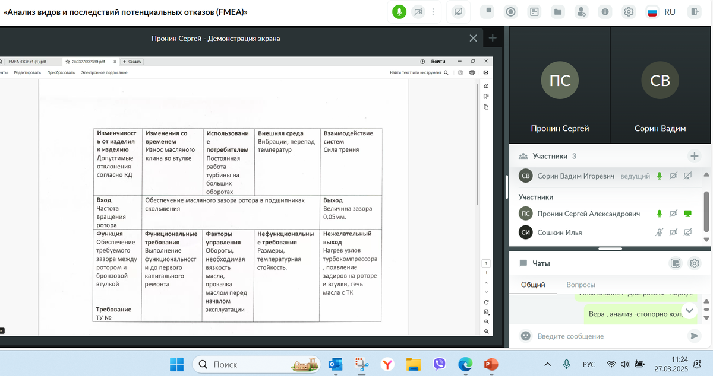713x376 pixels.
Task: Toggle Сошкин Илья screen share icon
Action: (x=688, y=232)
